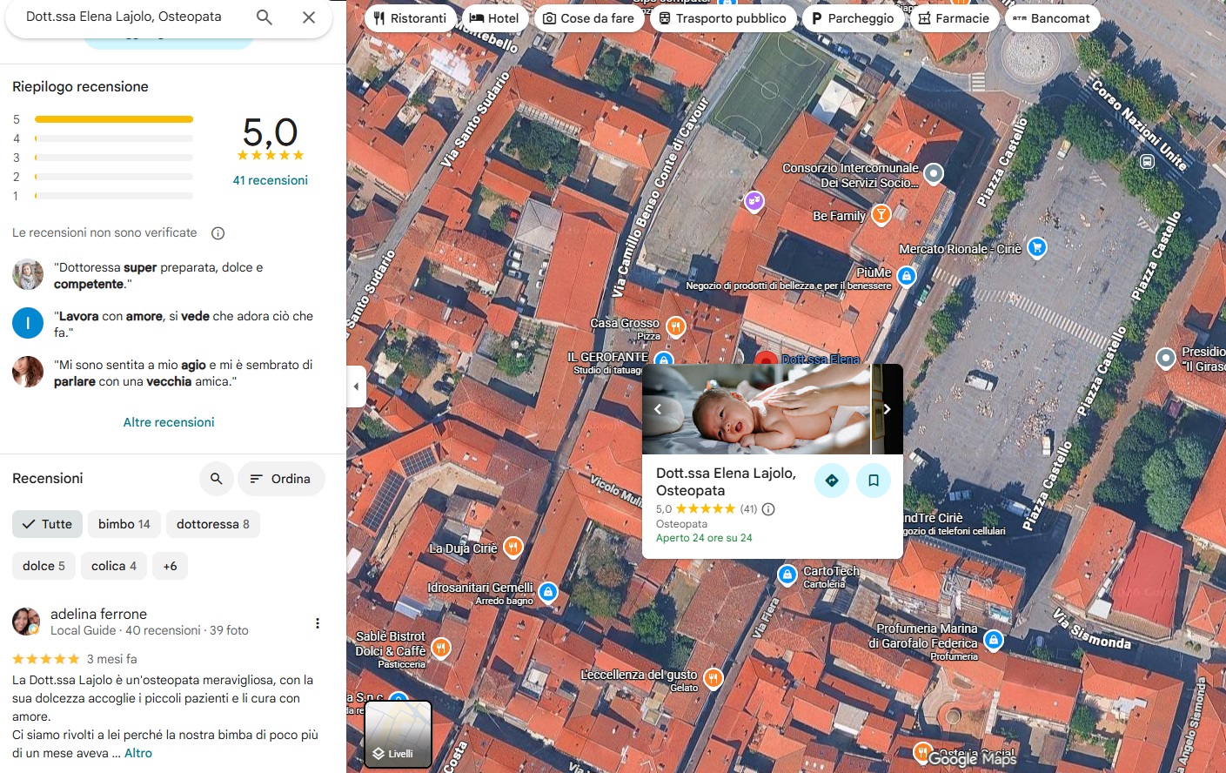Open the "Mi sono sentita a mio agio" snippet
This screenshot has width=1226, height=773.
(184, 373)
